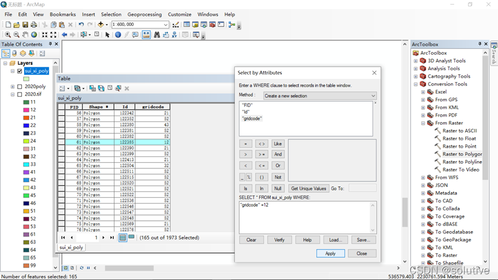The image size is (498, 280).
Task: Open the Find binoculars tool
Action: [x=157, y=35]
